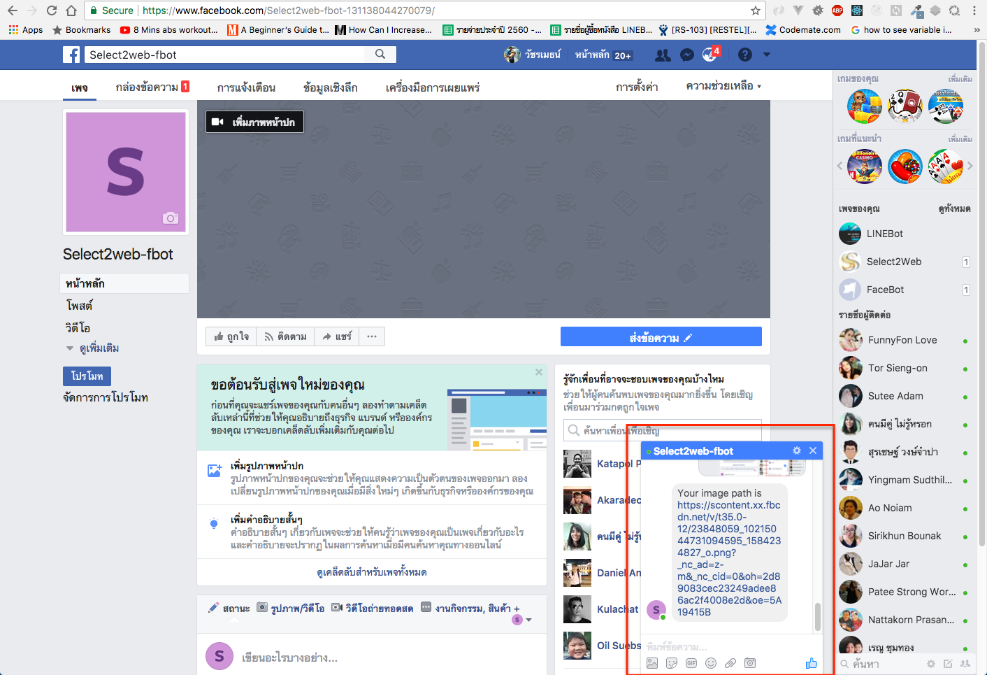Image resolution: width=987 pixels, height=675 pixels.
Task: Open chat sidebar settings gear
Action: coord(930,663)
